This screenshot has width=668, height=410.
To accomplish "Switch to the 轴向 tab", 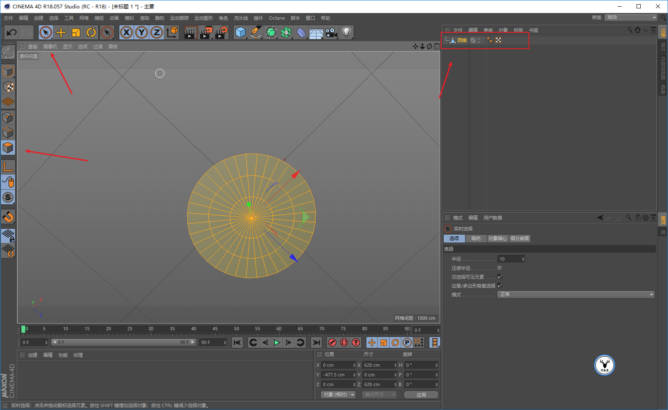I will (x=476, y=238).
